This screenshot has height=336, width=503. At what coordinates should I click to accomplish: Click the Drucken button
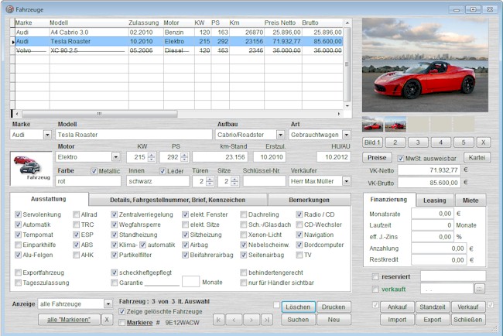[x=333, y=307]
